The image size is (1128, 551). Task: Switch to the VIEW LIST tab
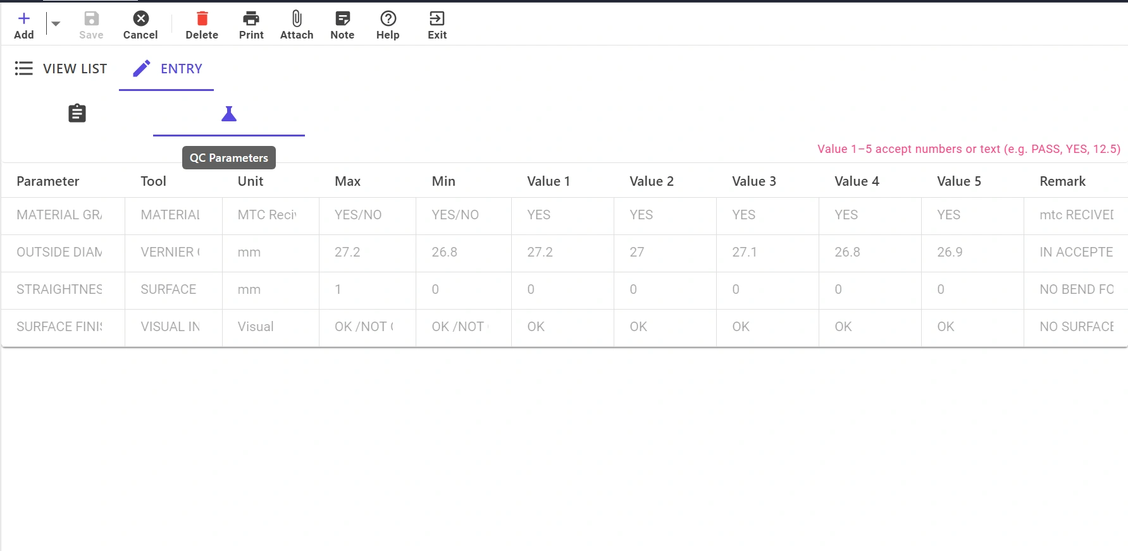pos(61,68)
